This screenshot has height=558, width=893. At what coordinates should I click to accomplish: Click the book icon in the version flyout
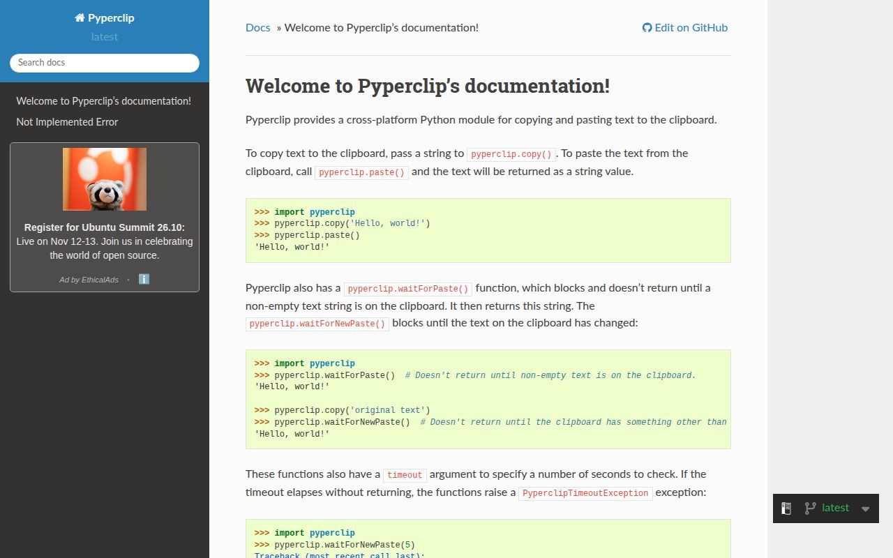pyautogui.click(x=786, y=508)
